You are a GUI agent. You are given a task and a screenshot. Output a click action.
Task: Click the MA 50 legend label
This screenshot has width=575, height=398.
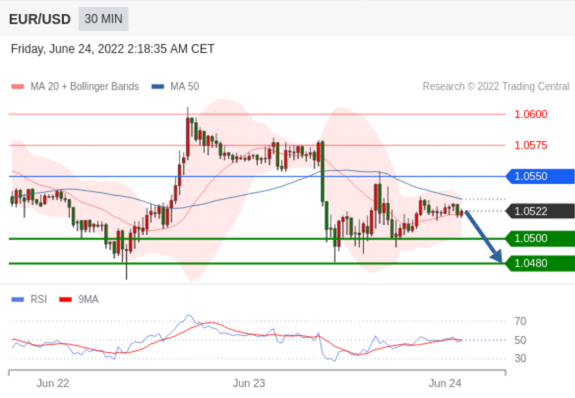click(185, 87)
